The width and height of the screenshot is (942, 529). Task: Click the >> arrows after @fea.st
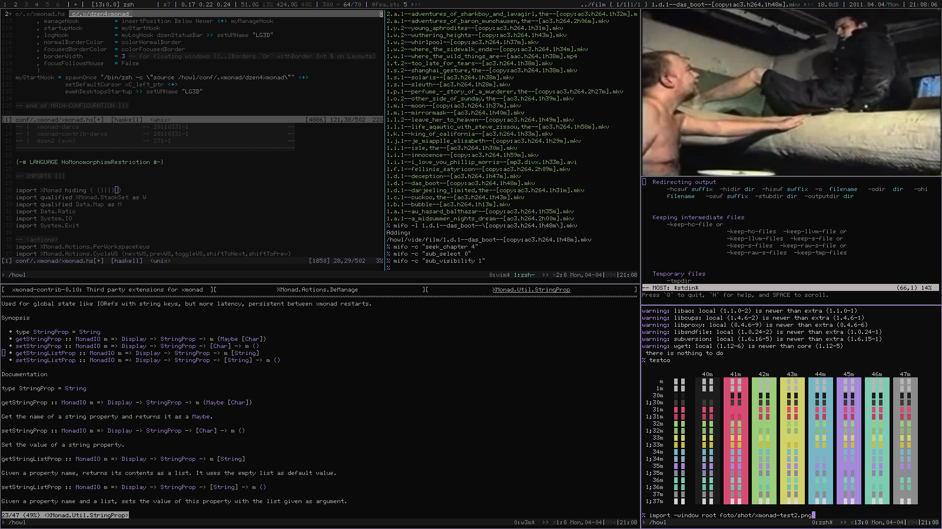coord(416,4)
